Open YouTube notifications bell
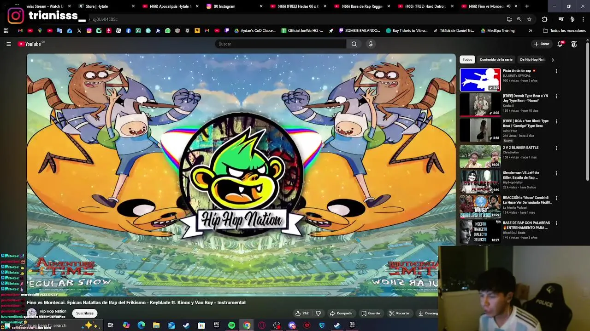 pos(560,44)
